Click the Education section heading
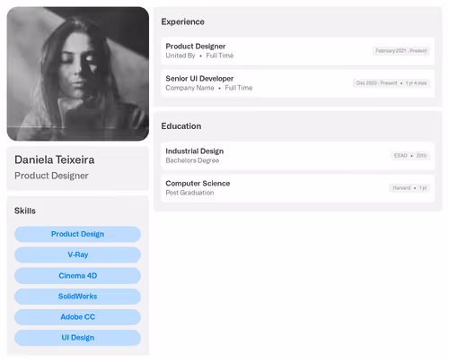The width and height of the screenshot is (449, 362). [181, 126]
